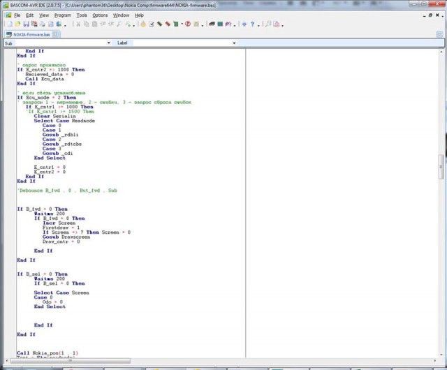Click the icon right of LCD designer
Viewport: 447px width, 370px height.
(228, 24)
